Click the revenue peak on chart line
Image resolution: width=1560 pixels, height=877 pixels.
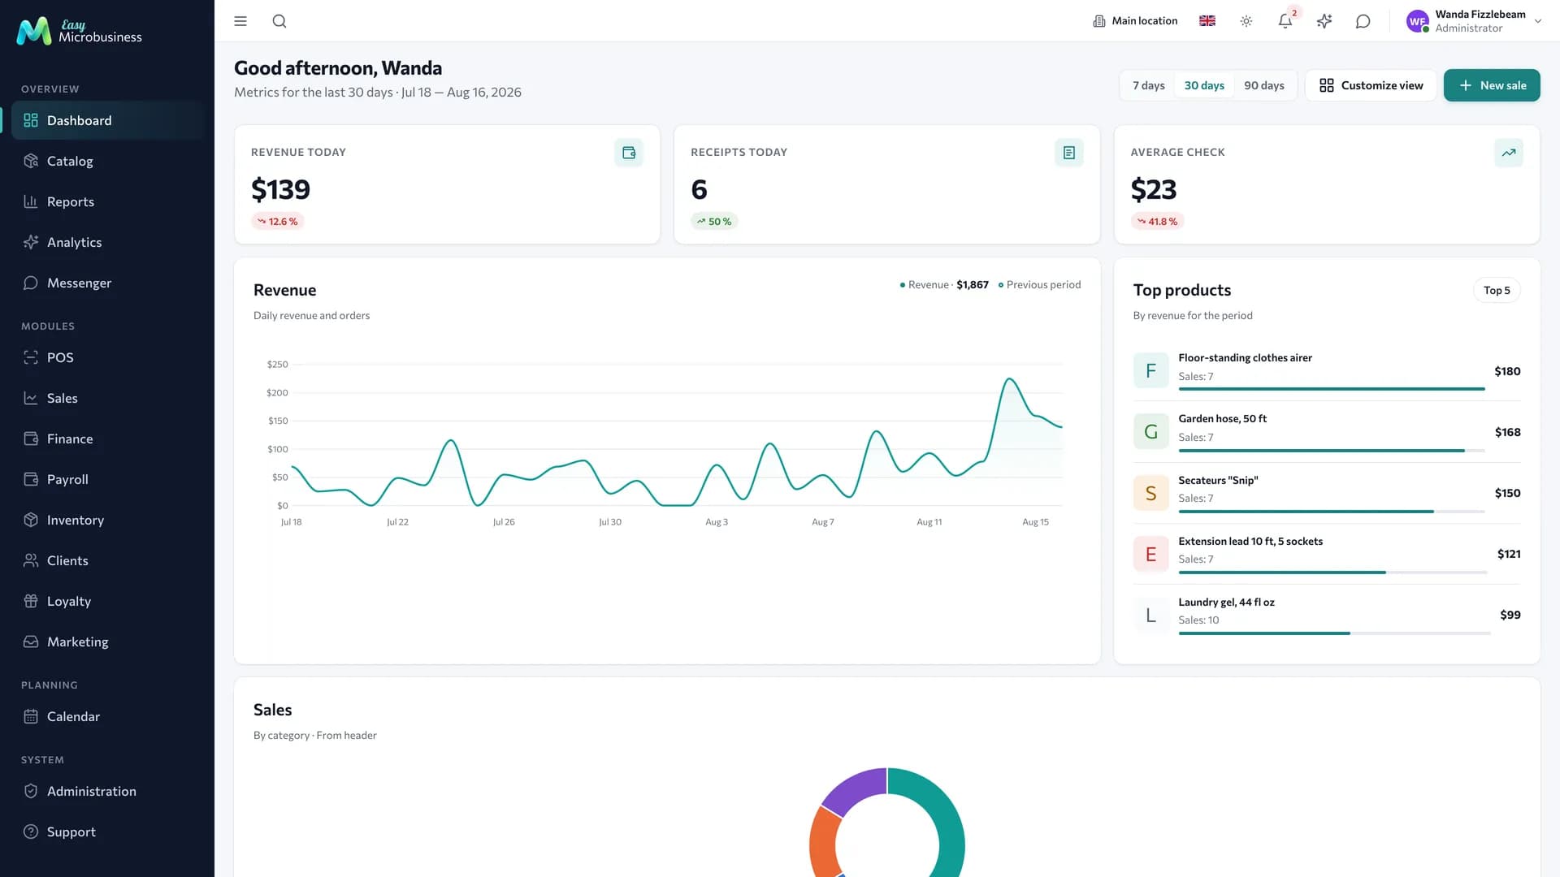[1009, 379]
